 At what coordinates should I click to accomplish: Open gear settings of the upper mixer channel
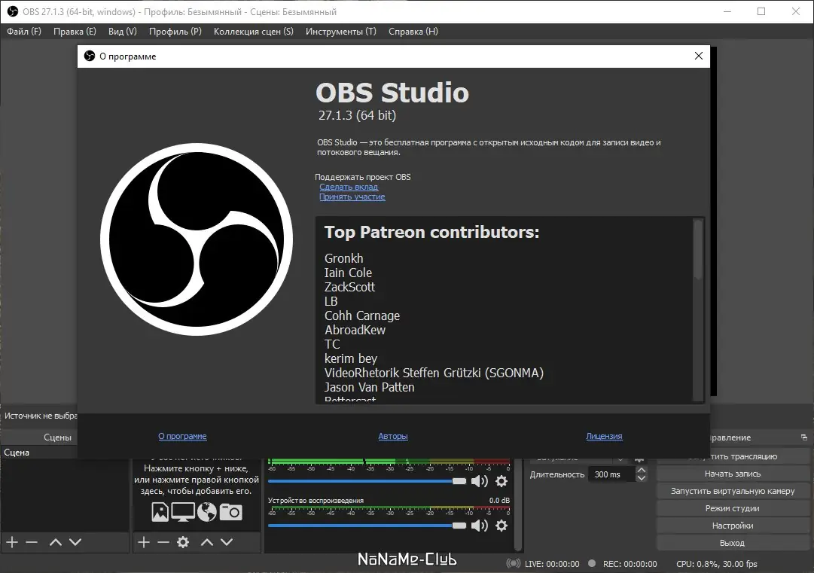502,481
